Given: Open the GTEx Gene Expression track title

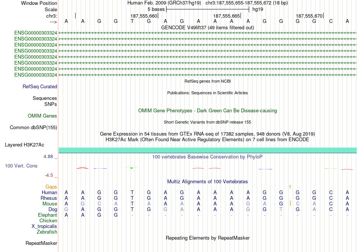Looking at the screenshot, I should click(x=207, y=134).
